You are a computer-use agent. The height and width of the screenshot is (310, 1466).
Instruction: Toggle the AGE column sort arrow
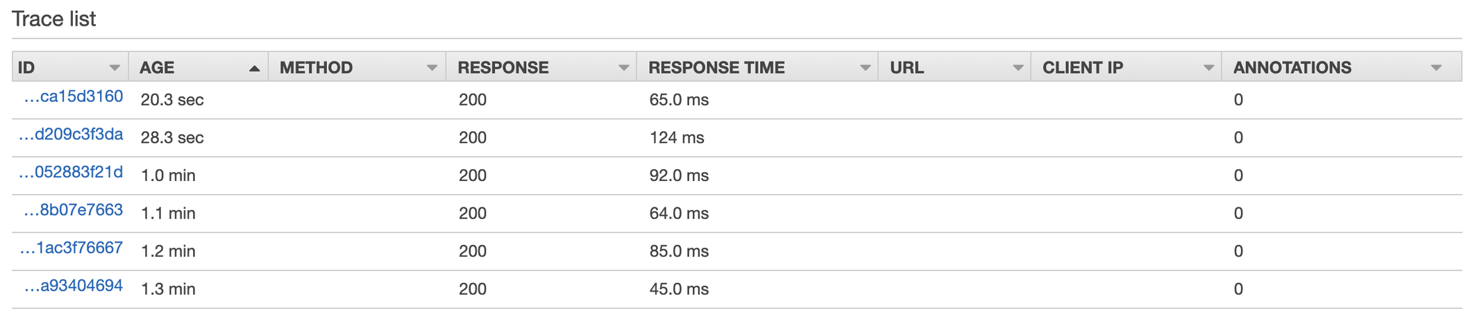click(x=254, y=68)
